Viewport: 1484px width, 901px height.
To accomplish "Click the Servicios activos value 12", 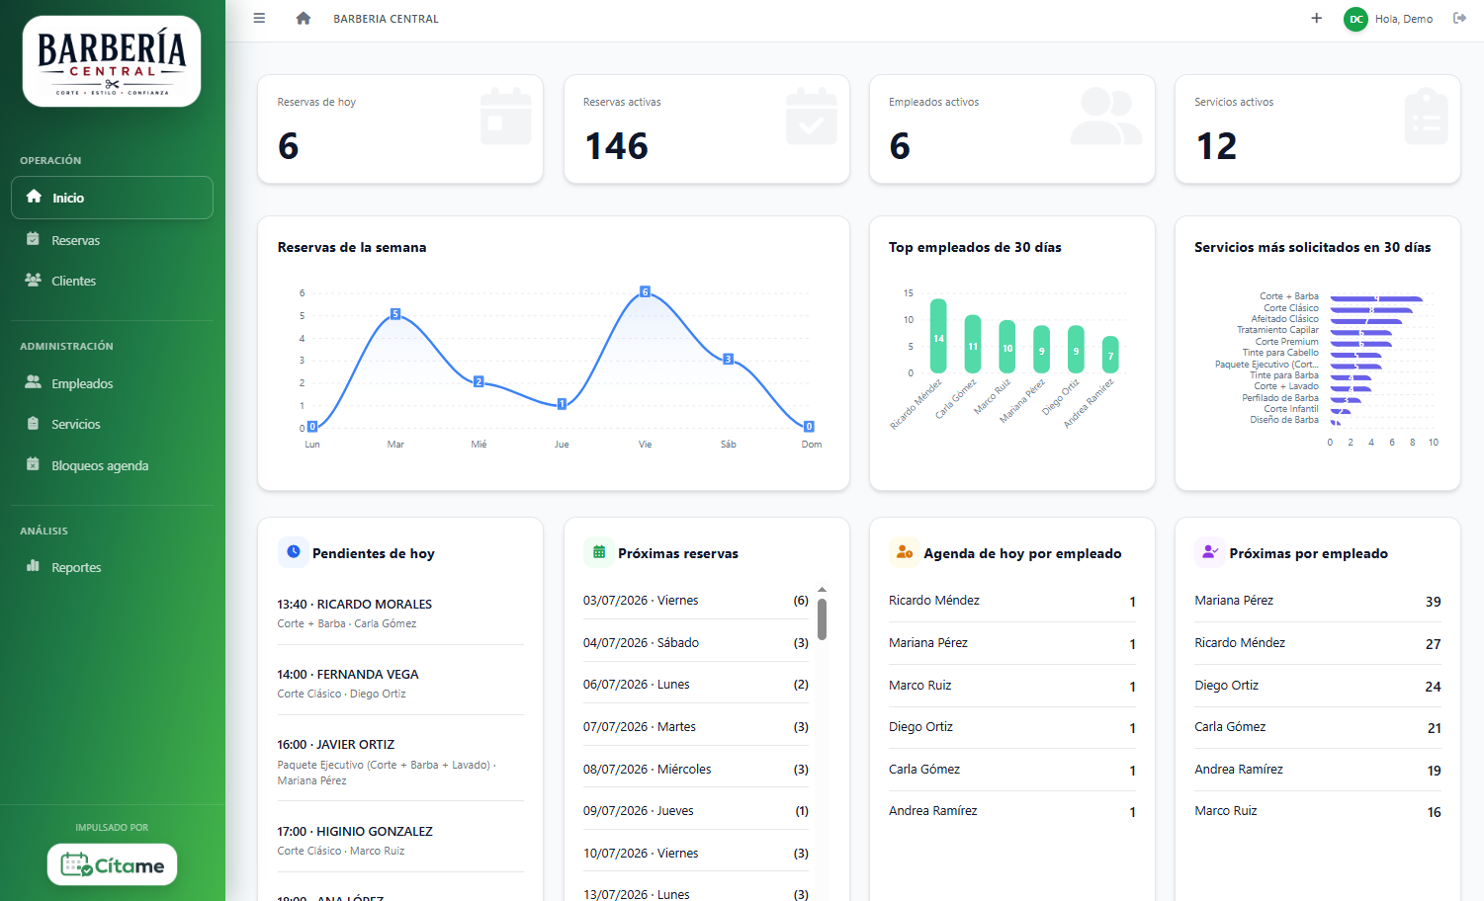I will click(1216, 146).
